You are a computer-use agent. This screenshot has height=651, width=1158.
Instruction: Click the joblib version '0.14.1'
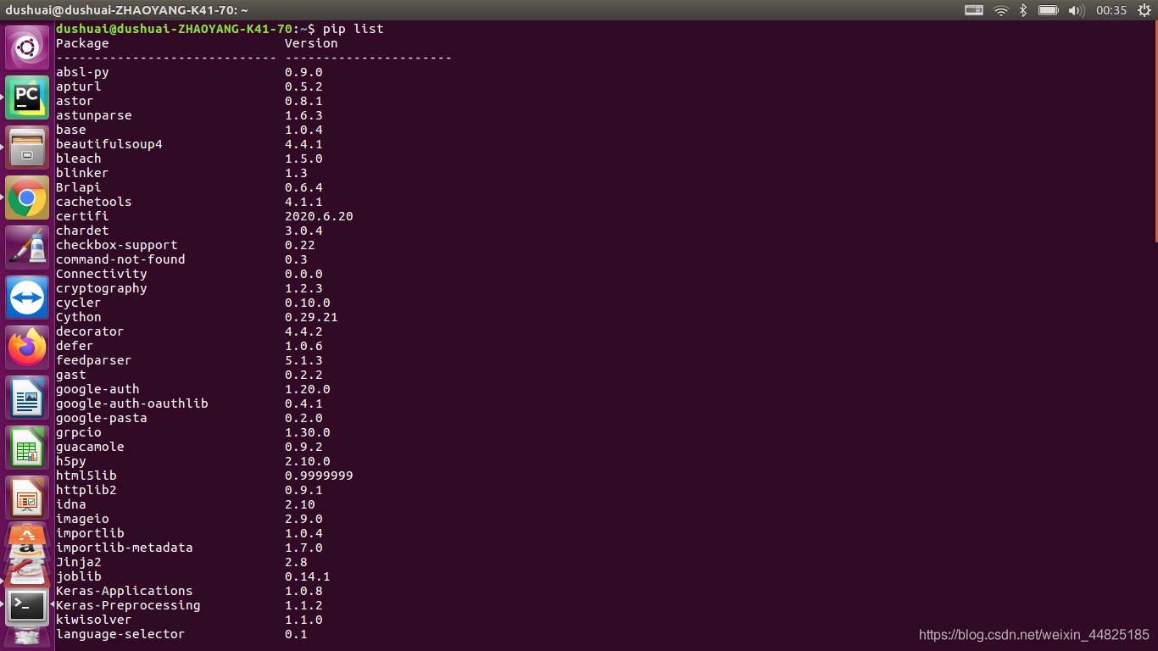coord(308,576)
